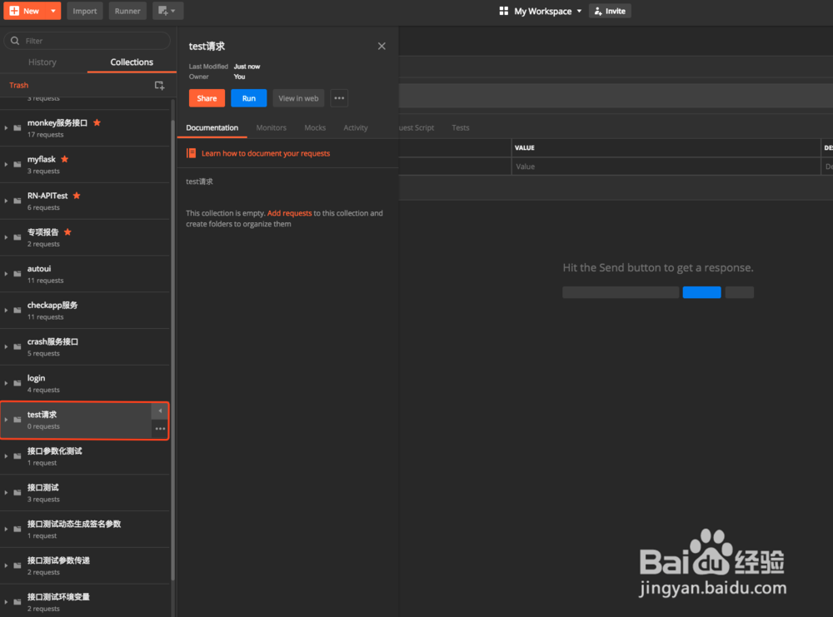Viewport: 833px width, 617px height.
Task: Click the View in web button
Action: (x=298, y=98)
